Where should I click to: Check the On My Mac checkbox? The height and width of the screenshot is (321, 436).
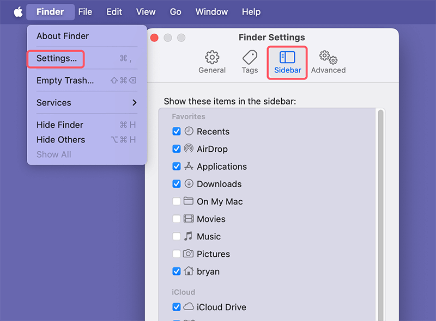(177, 201)
